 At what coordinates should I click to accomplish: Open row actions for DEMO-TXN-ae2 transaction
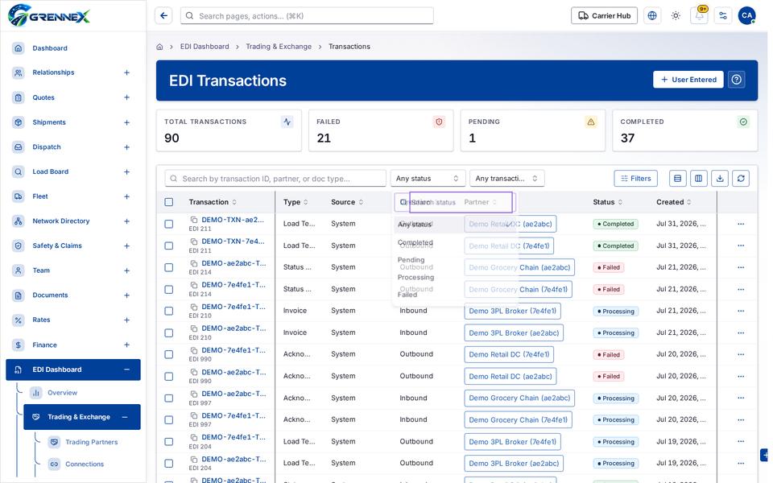pos(741,224)
